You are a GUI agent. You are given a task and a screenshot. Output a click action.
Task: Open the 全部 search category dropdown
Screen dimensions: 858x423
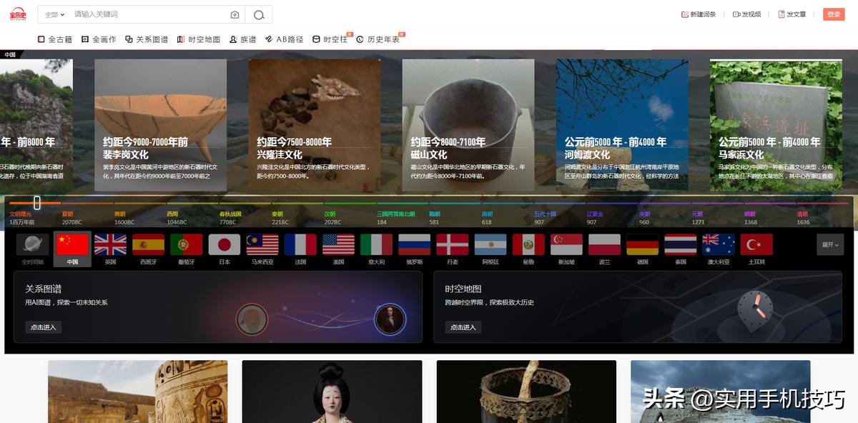(x=54, y=14)
